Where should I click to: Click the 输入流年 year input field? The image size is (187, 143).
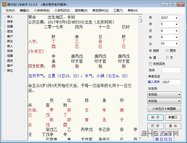[171, 82]
